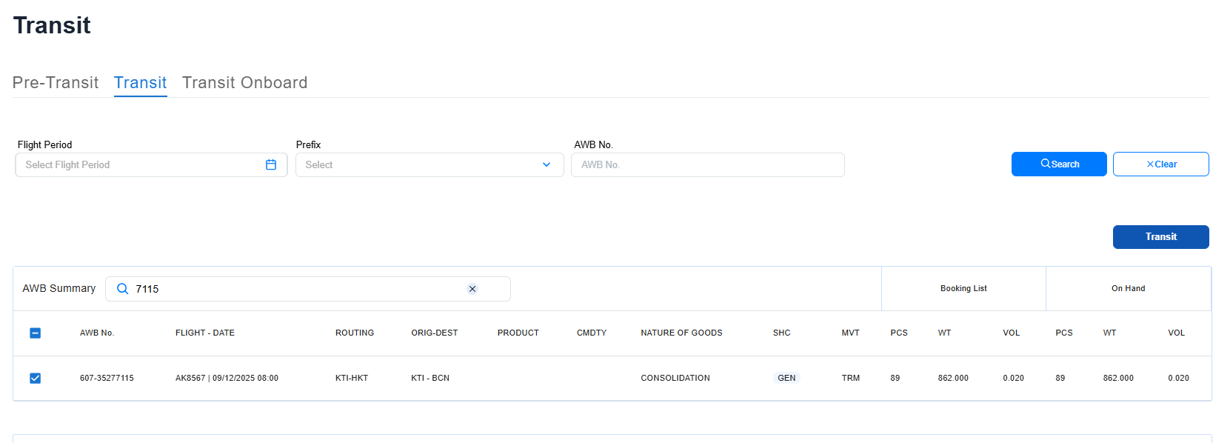The height and width of the screenshot is (443, 1213).
Task: Switch to the Pre-Transit tab
Action: (56, 82)
